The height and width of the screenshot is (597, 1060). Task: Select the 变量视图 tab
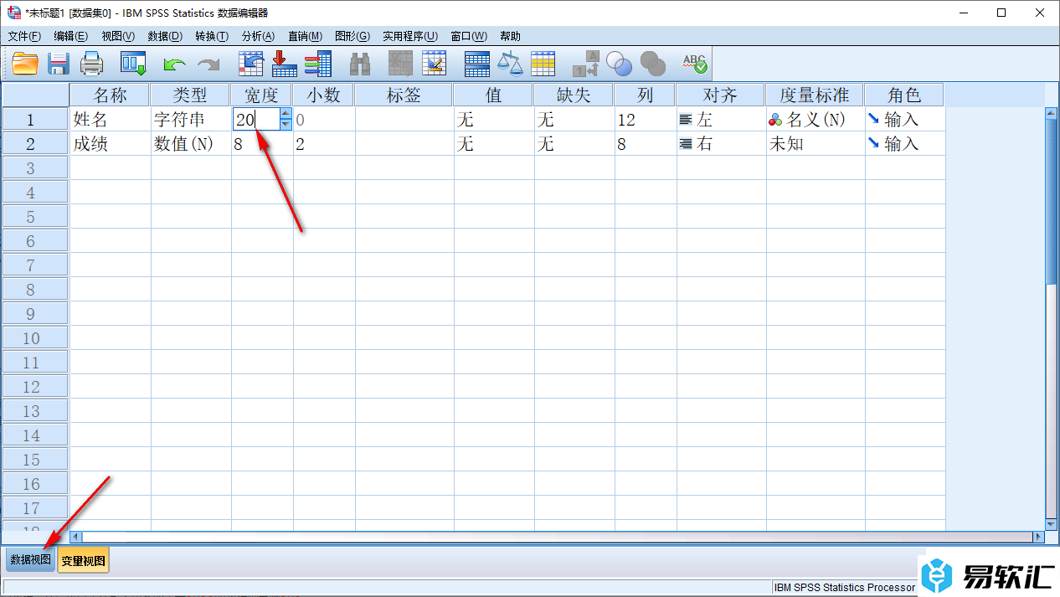[x=84, y=561]
